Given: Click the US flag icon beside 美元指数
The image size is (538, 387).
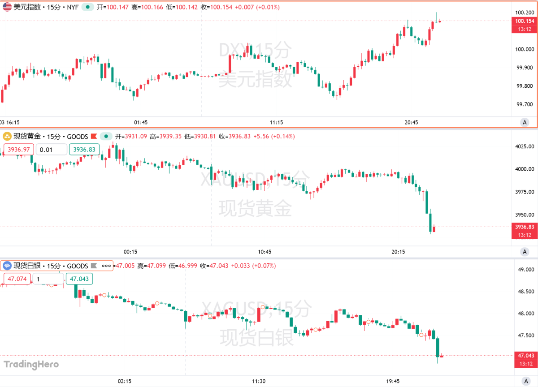Looking at the screenshot, I should tap(7, 7).
